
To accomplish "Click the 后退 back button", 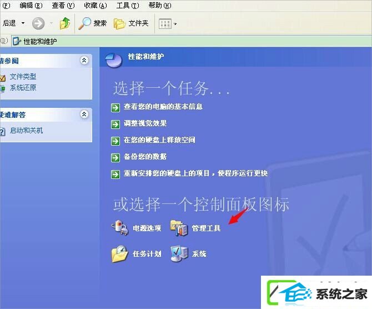I will click(x=9, y=23).
